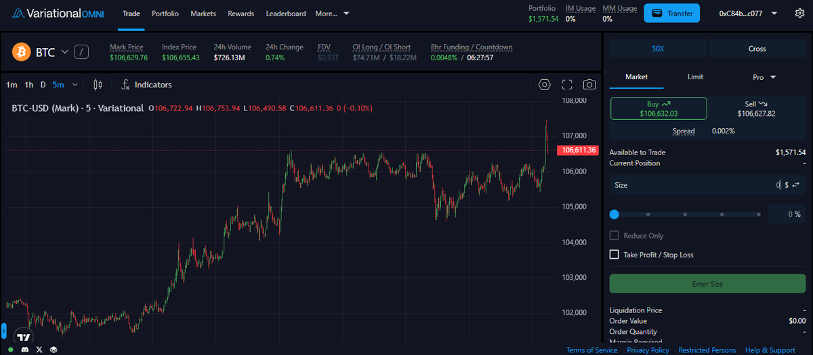Screen dimensions: 813x355
Task: Take a chart snapshot with camera icon
Action: point(589,85)
